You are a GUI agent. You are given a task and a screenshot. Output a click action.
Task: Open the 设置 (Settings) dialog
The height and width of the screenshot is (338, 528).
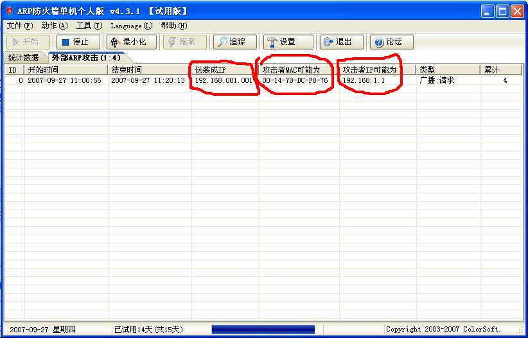288,42
